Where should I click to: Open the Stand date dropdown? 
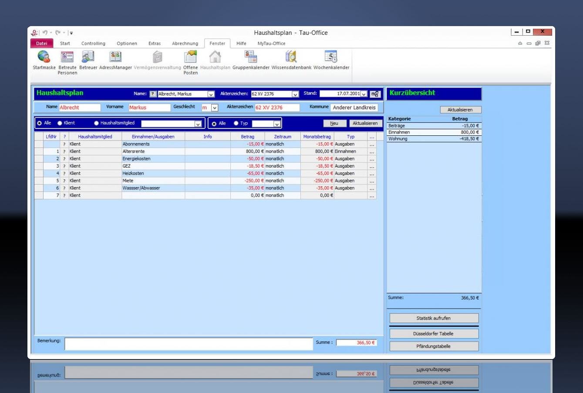tap(364, 94)
